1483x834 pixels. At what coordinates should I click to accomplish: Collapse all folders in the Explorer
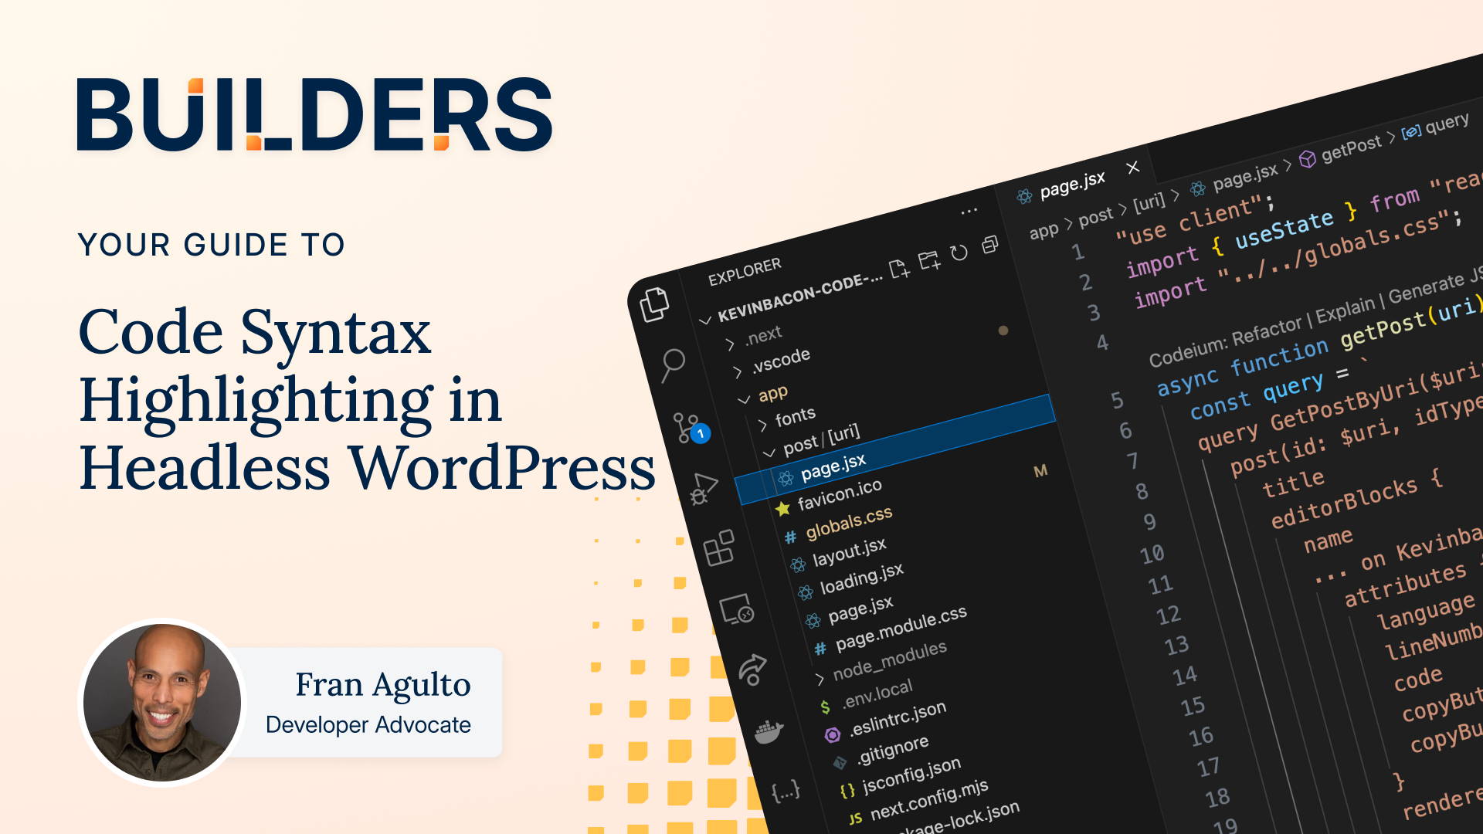[x=989, y=243]
